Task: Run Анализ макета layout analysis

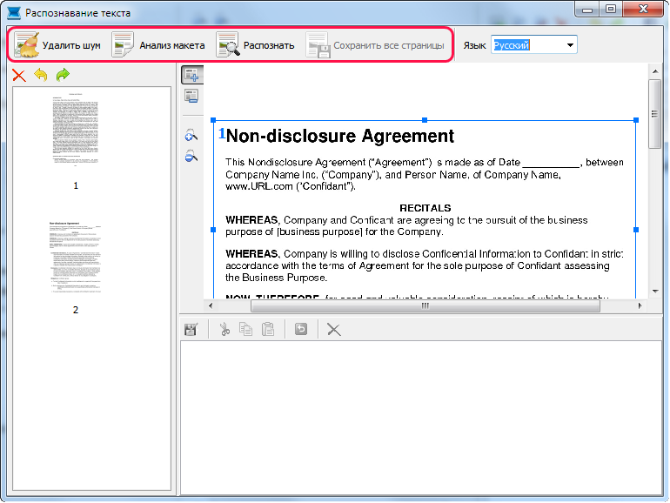Action: pyautogui.click(x=158, y=45)
